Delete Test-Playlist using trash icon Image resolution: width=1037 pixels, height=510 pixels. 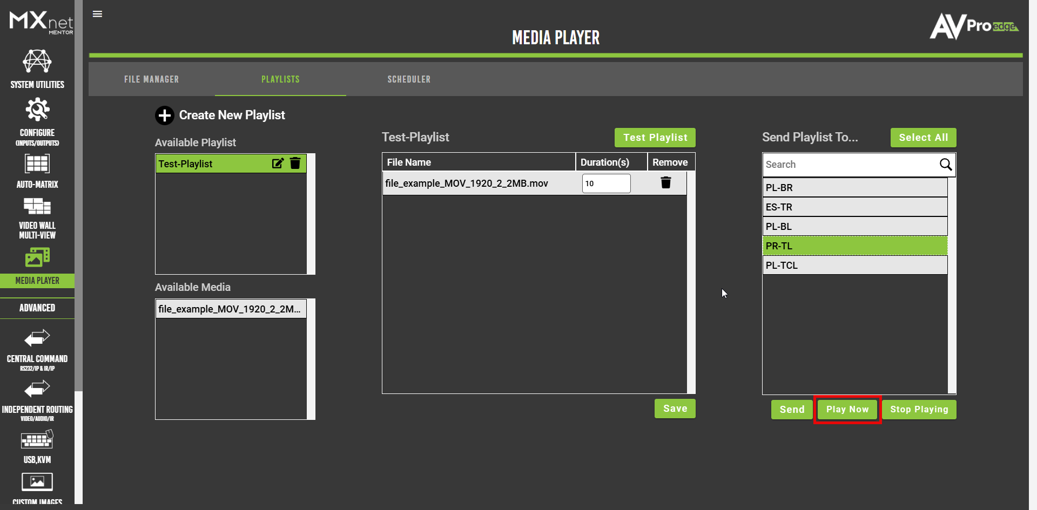295,164
